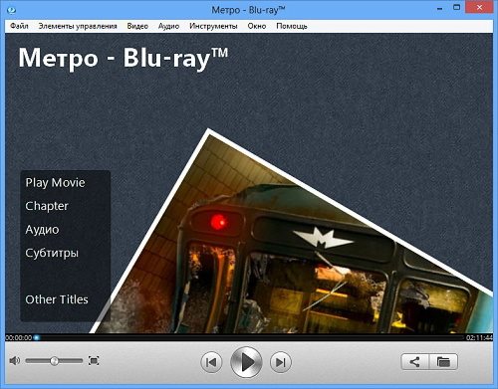Mute audio with the speaker icon
The width and height of the screenshot is (498, 389).
point(15,360)
